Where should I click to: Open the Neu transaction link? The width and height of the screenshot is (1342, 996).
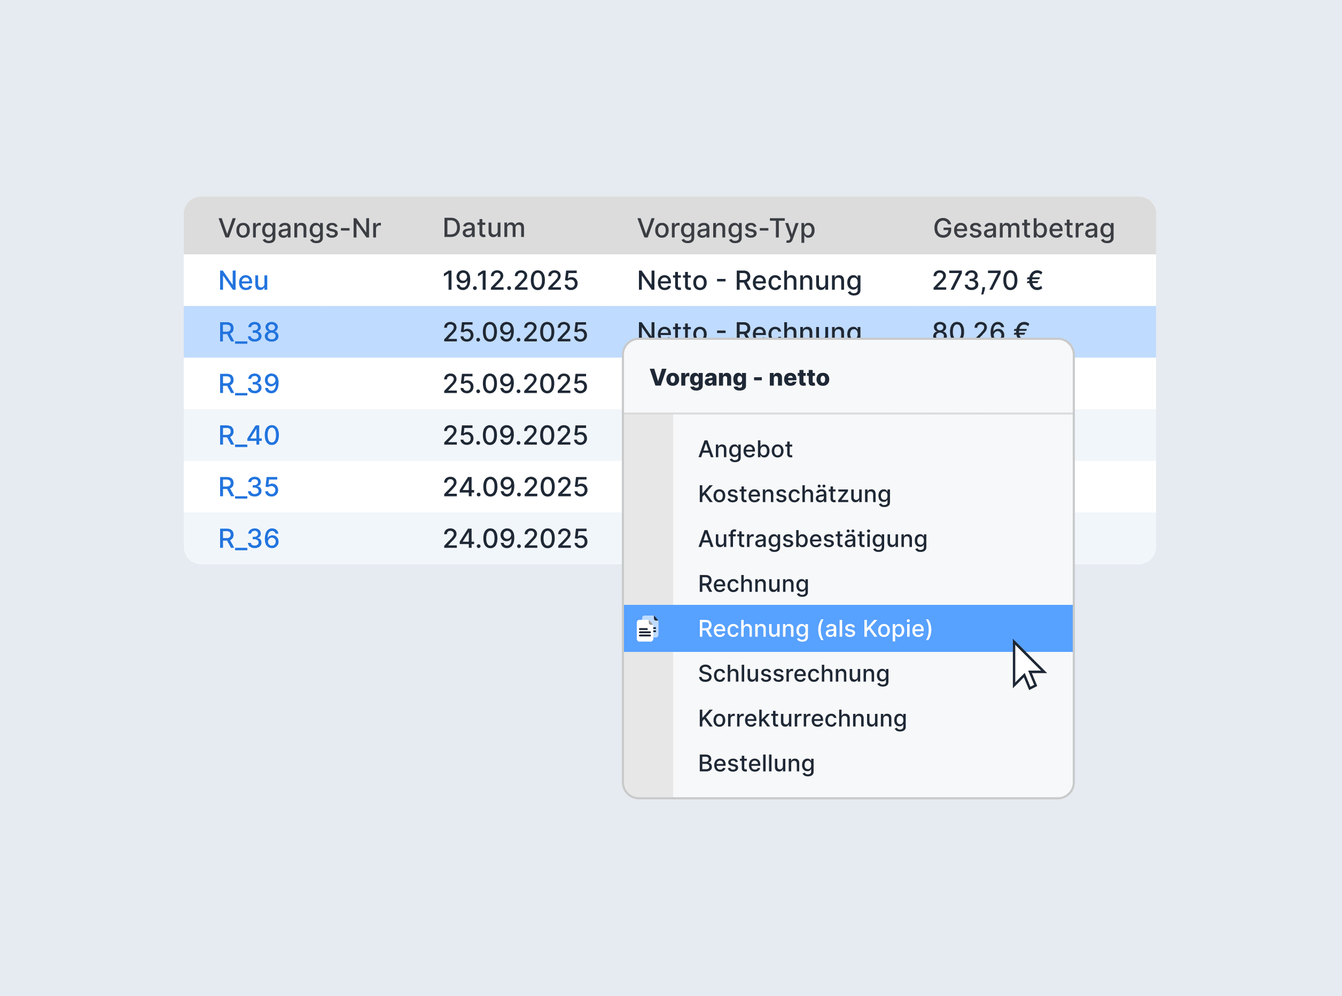243,281
